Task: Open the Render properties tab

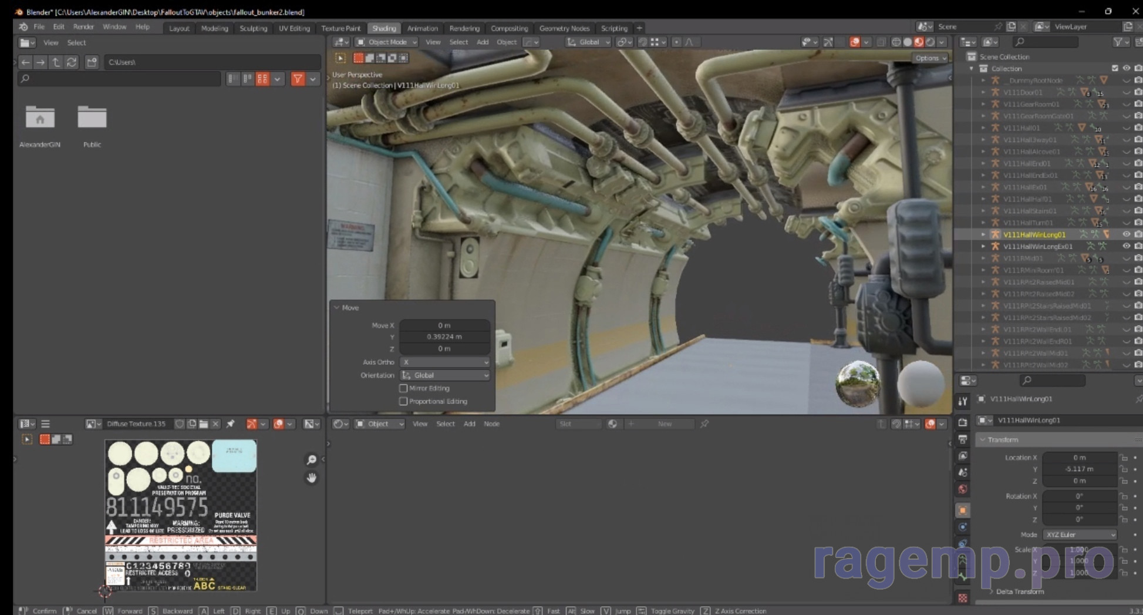Action: (x=963, y=422)
